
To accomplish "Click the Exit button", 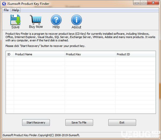I will click(122, 122).
